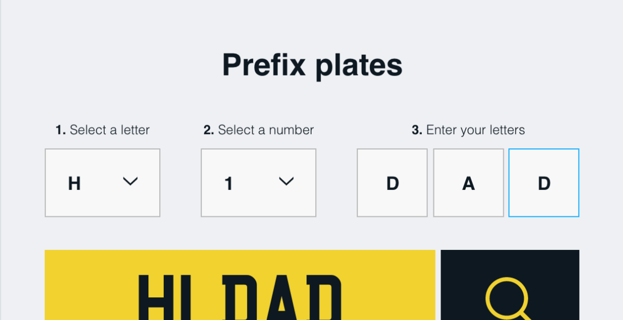The width and height of the screenshot is (623, 320).
Task: Select the first letter box containing D
Action: point(392,183)
